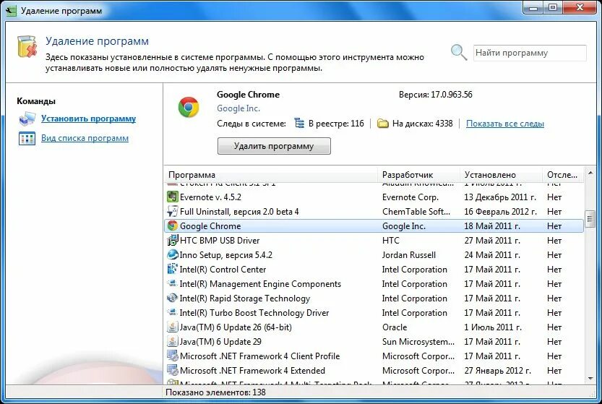Image resolution: width=602 pixels, height=404 pixels.
Task: Sort by the Разработчик column header
Action: tap(419, 175)
